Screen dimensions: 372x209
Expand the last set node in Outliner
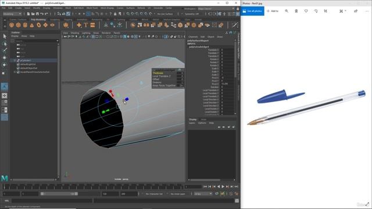(x=15, y=72)
